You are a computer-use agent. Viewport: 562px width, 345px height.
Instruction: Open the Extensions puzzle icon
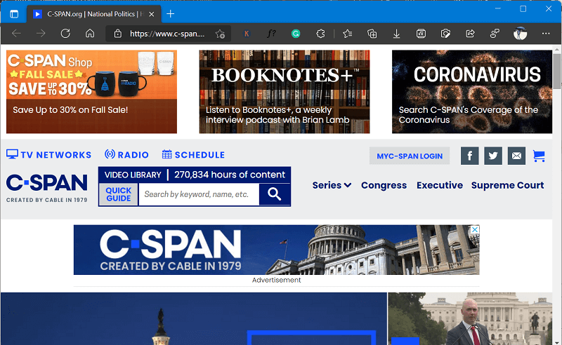point(320,34)
